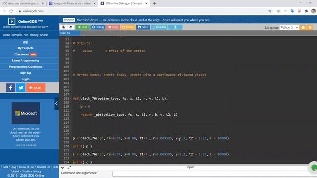Click the upload file cloud icon

tap(71, 27)
